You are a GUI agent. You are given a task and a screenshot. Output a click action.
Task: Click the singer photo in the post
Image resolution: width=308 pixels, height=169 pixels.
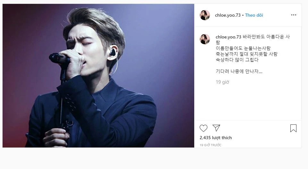98,76
